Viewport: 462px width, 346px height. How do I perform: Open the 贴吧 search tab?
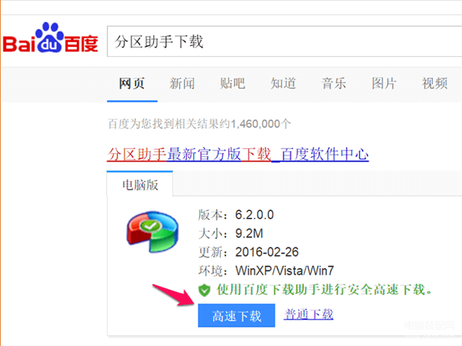click(x=232, y=84)
